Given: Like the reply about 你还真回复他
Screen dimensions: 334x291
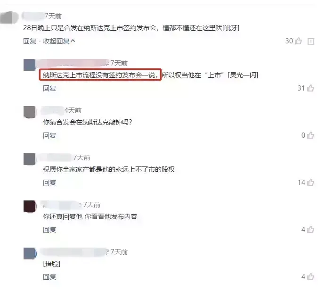Looking at the screenshot, I should (x=310, y=229).
